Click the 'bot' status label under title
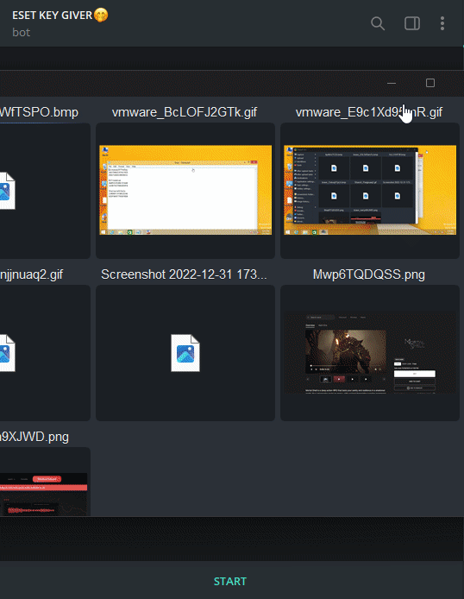Image resolution: width=464 pixels, height=599 pixels. click(x=21, y=33)
